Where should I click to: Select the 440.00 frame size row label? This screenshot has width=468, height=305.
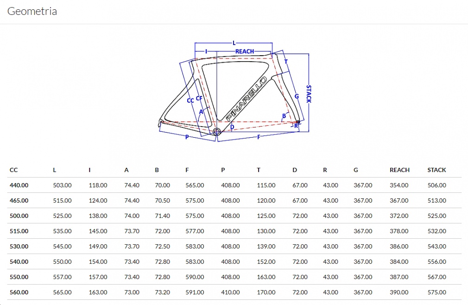coord(19,185)
